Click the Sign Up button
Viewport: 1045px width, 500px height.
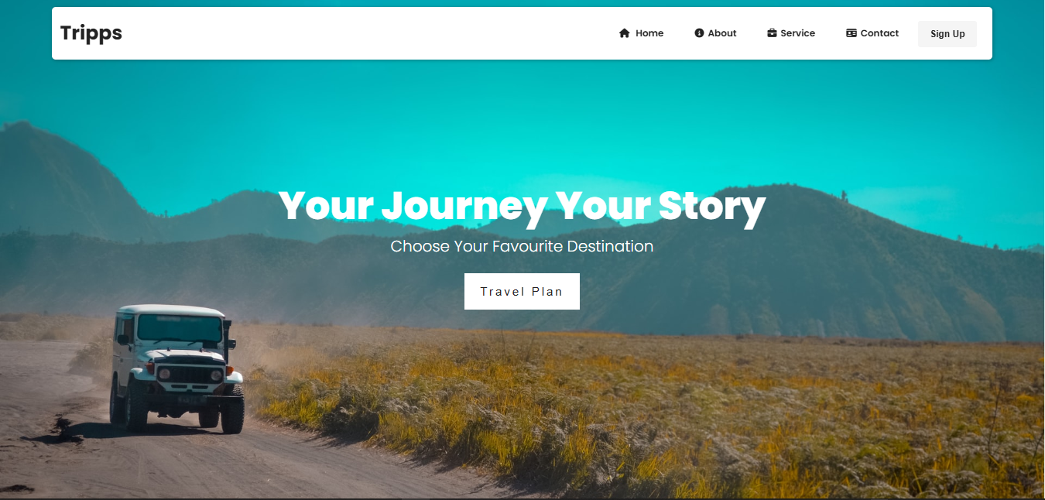(x=947, y=34)
